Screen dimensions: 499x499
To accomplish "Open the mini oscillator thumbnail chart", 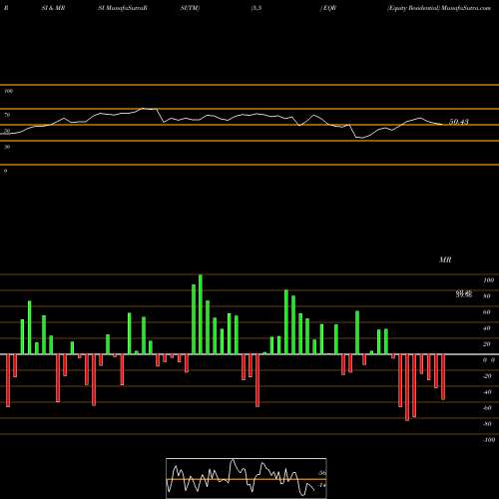I will tap(247, 478).
